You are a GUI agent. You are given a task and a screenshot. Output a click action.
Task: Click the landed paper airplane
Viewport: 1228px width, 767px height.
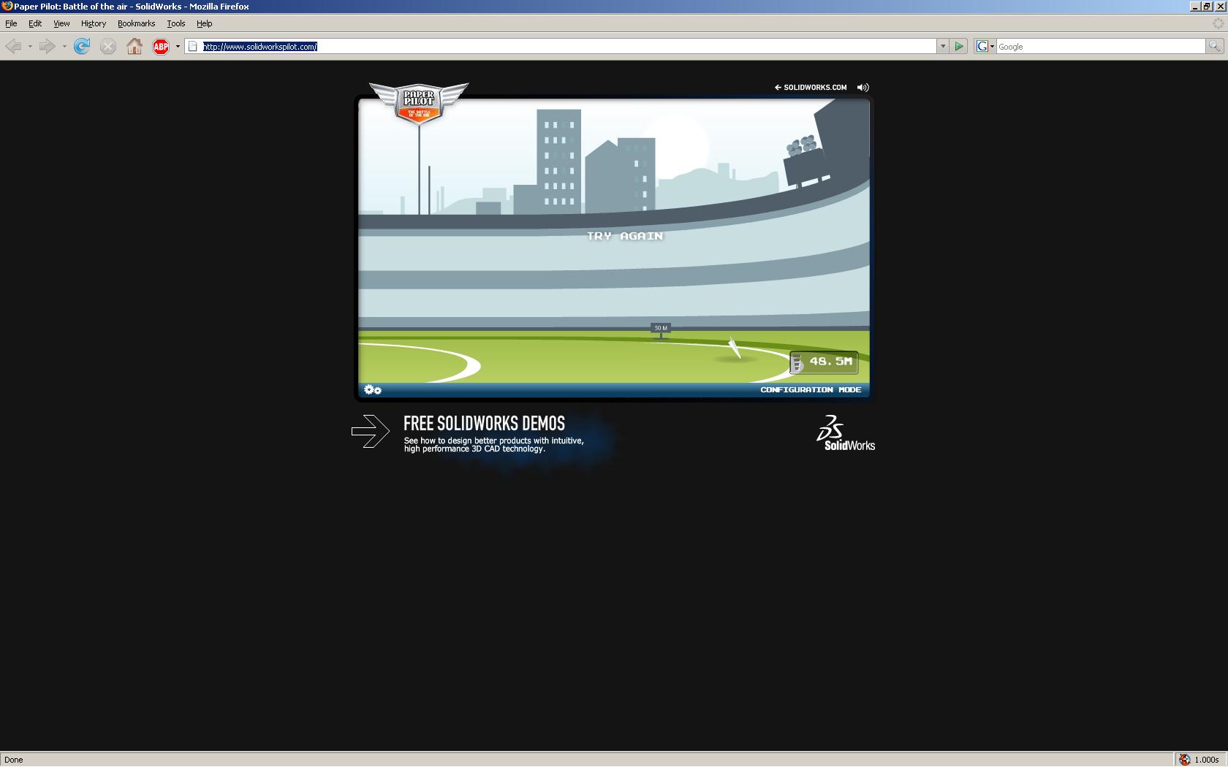coord(735,348)
